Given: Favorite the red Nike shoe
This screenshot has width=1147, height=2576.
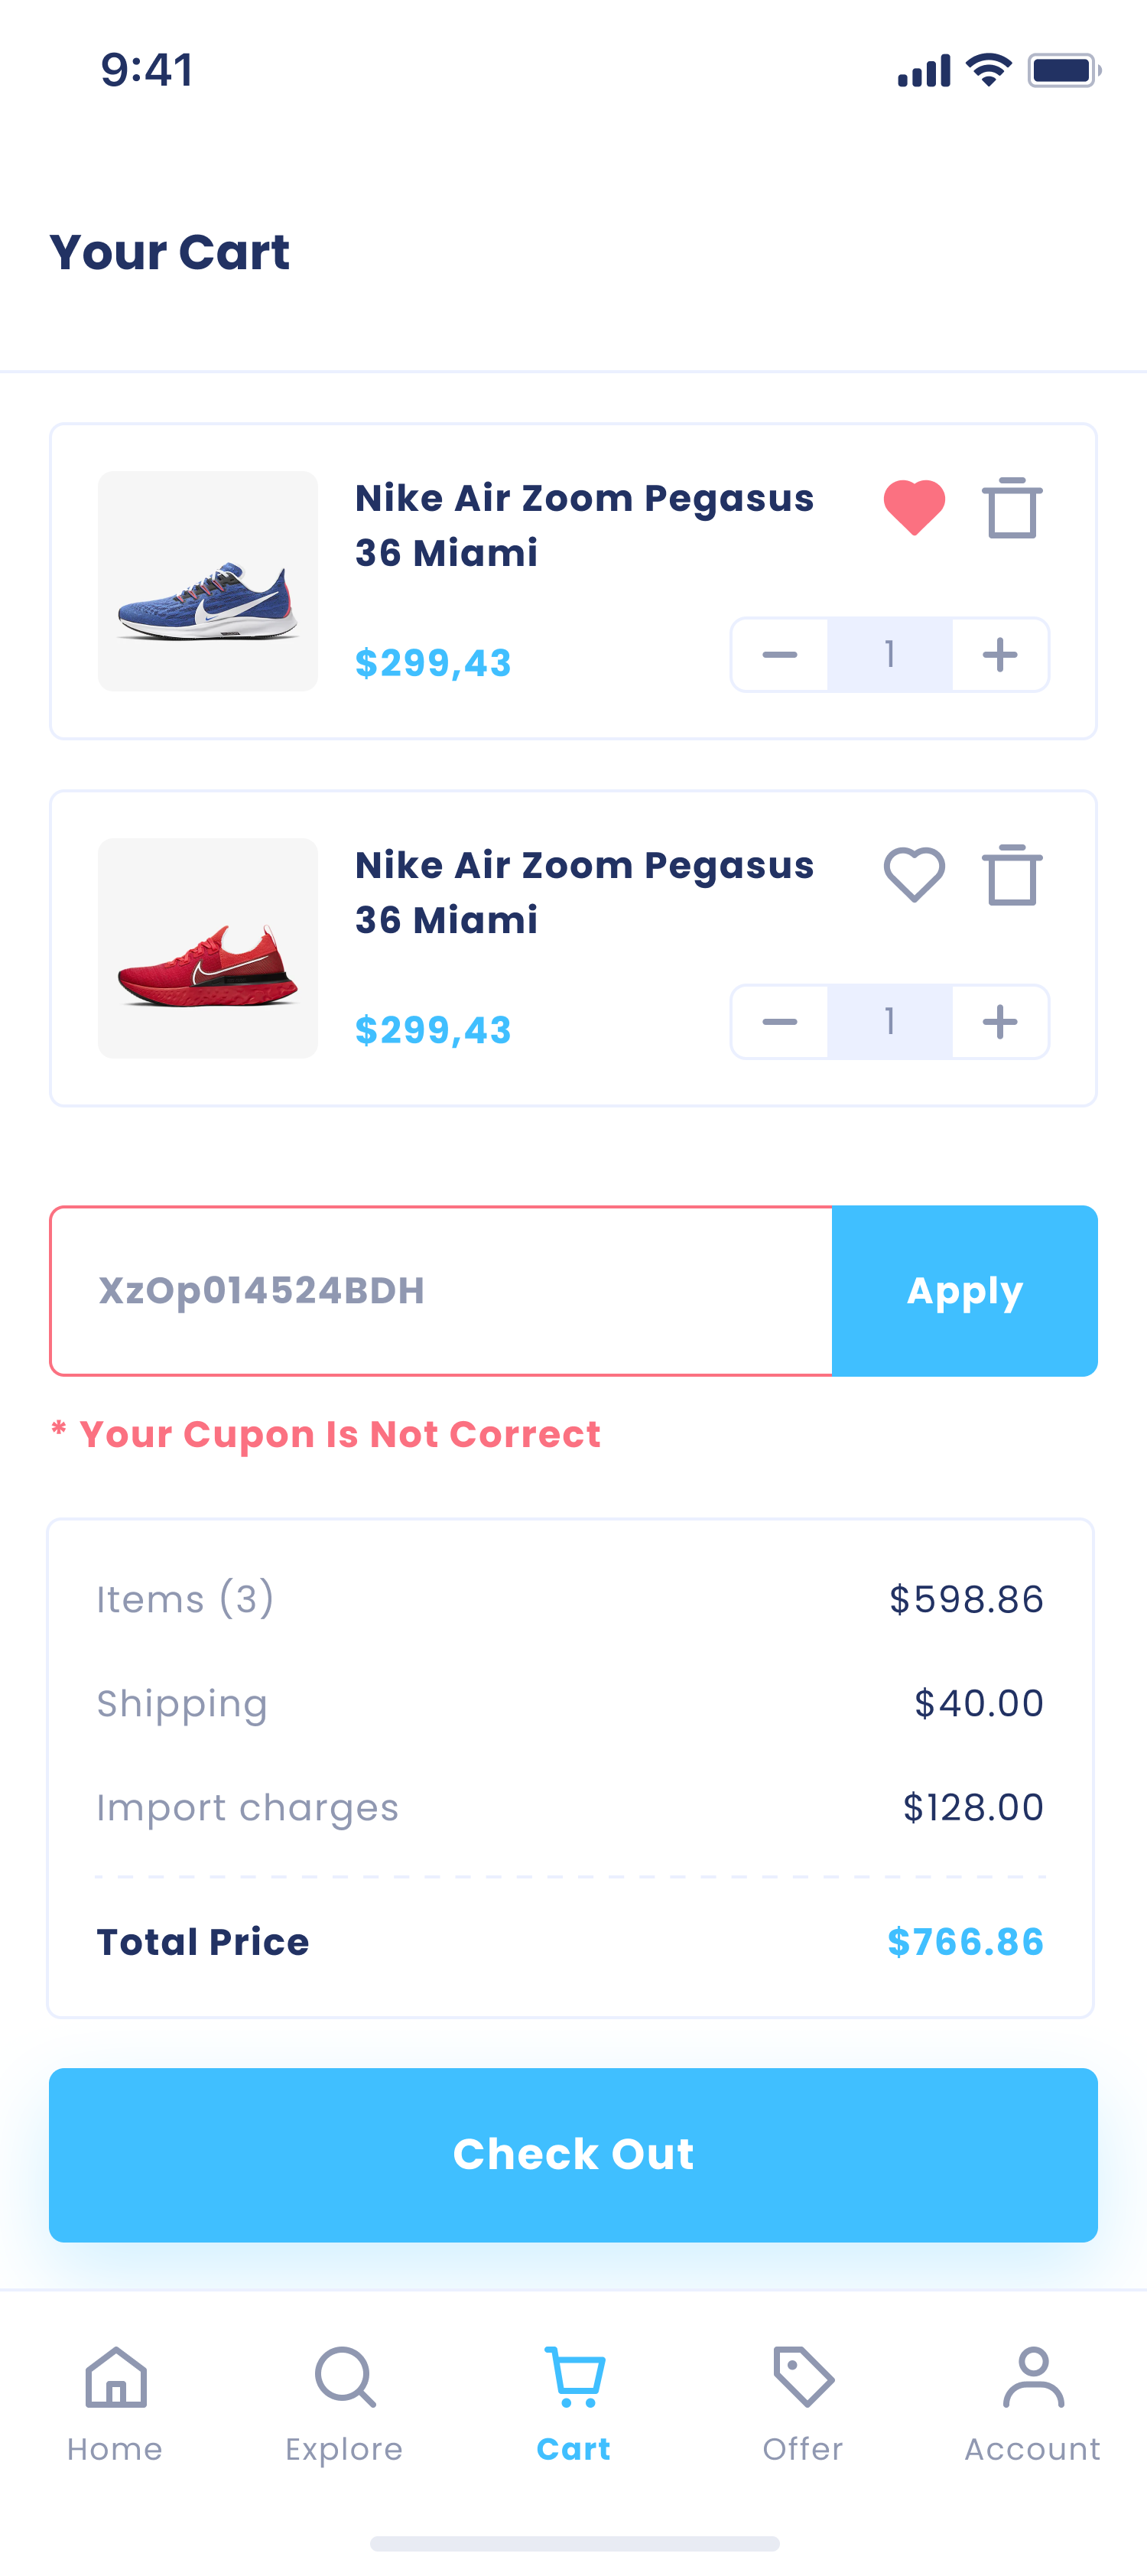Looking at the screenshot, I should tap(914, 874).
